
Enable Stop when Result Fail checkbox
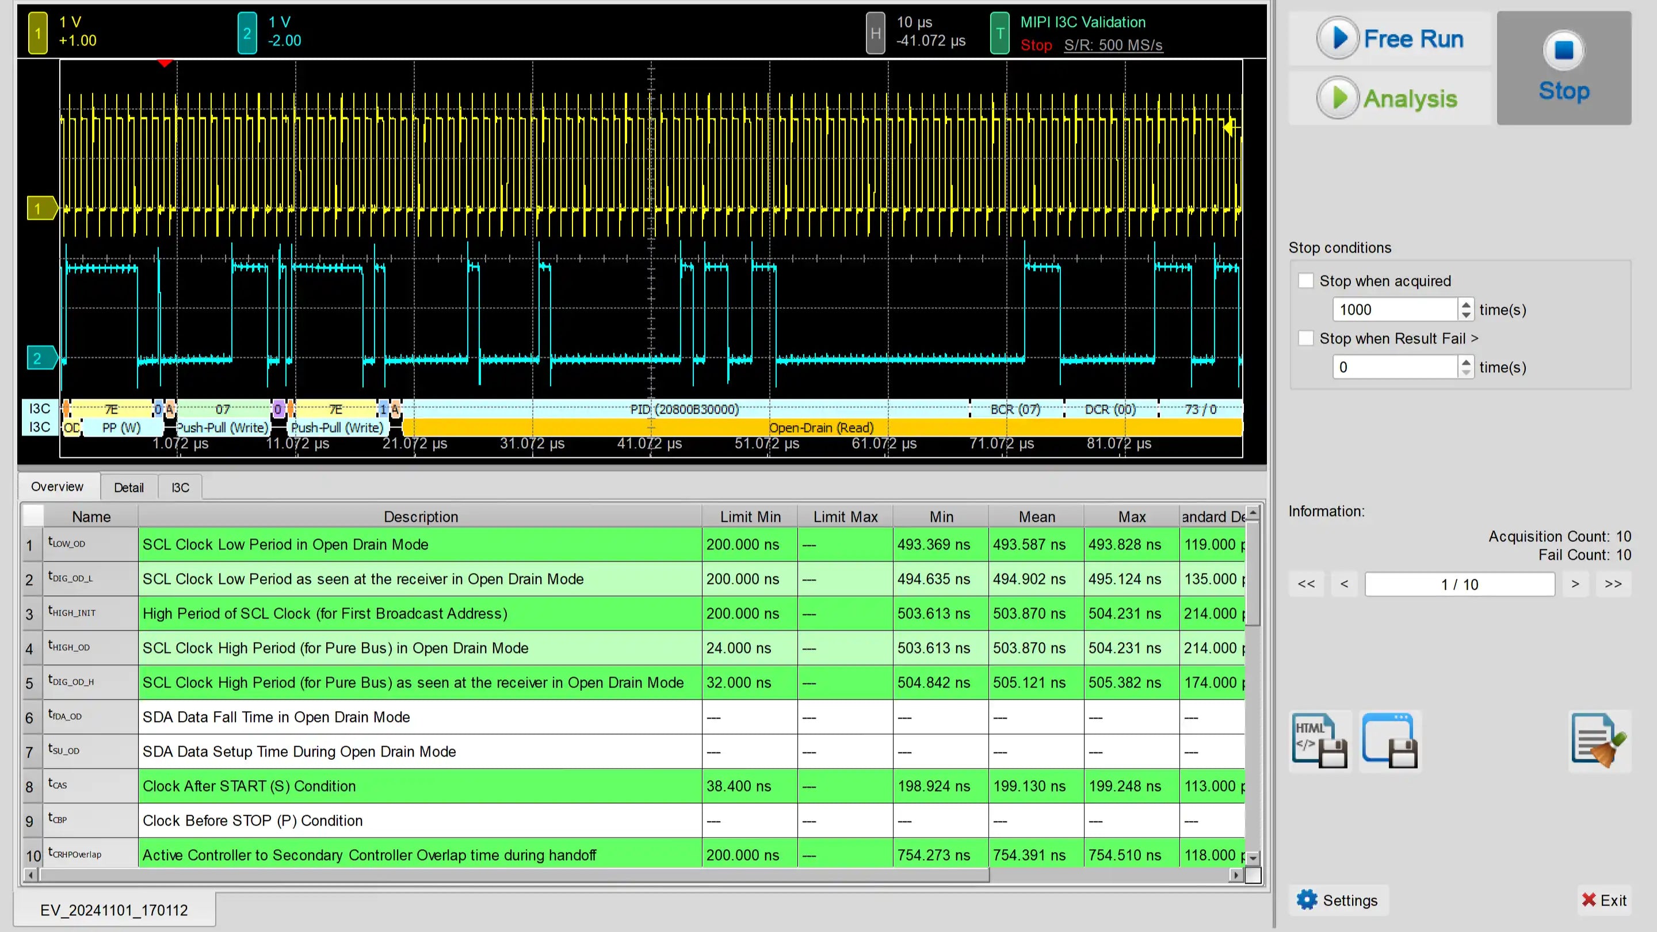click(x=1306, y=338)
